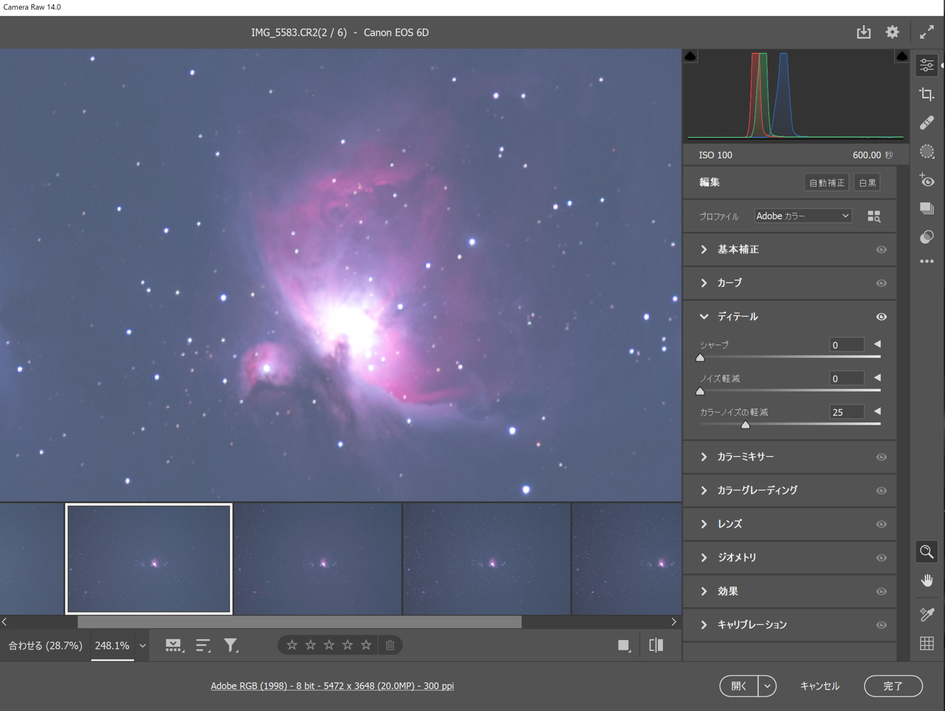Click 合わせる (28.7%) fit zoom
The image size is (945, 711).
pyautogui.click(x=45, y=645)
